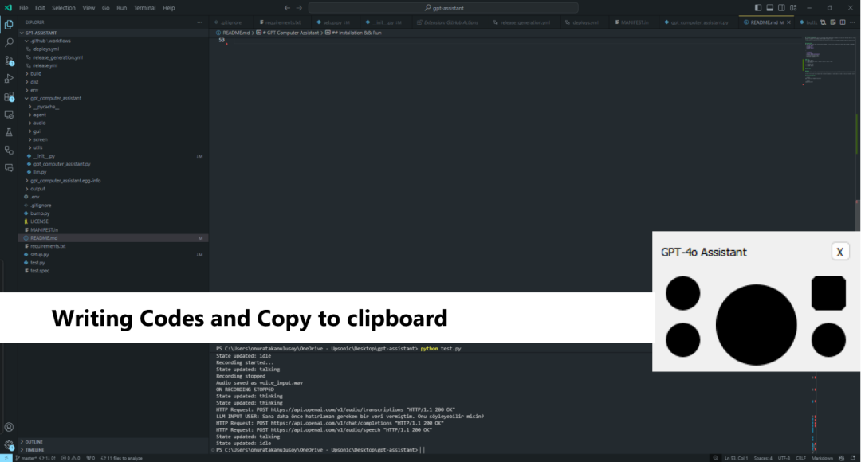Open the Run and Debug view
This screenshot has width=861, height=462.
pyautogui.click(x=9, y=79)
